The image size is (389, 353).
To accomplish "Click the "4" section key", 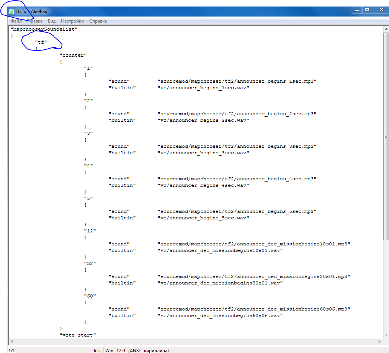I will (88, 166).
